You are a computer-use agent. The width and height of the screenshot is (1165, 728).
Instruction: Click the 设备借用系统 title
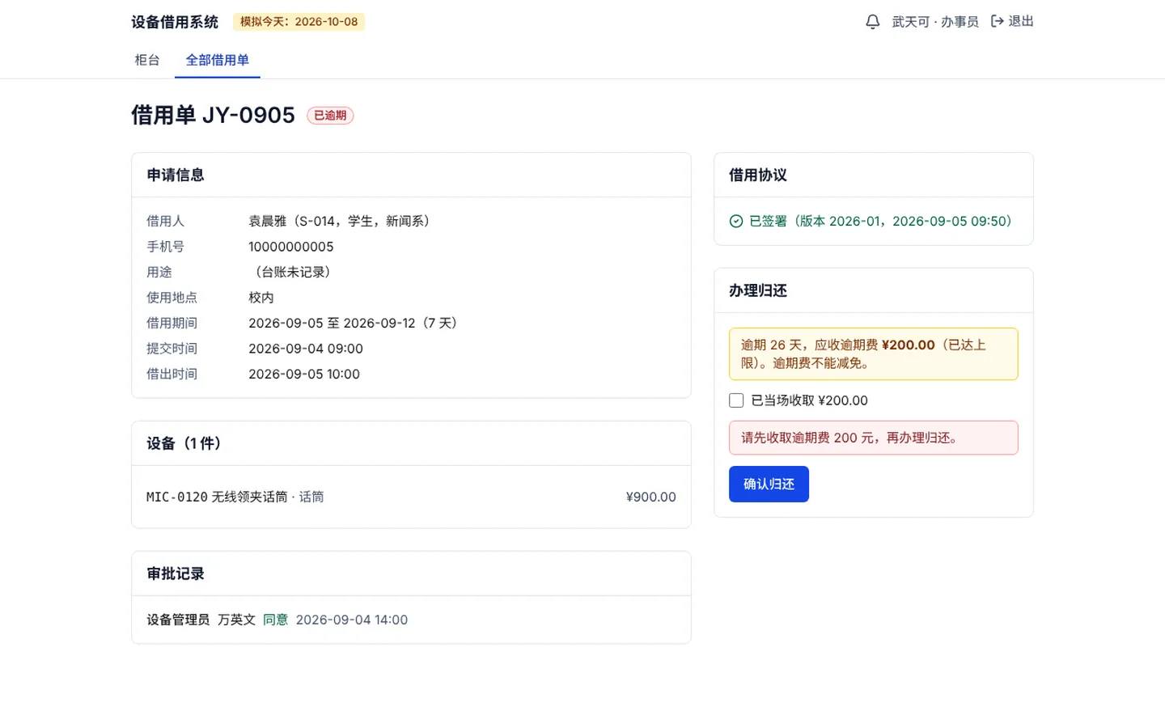click(x=175, y=22)
